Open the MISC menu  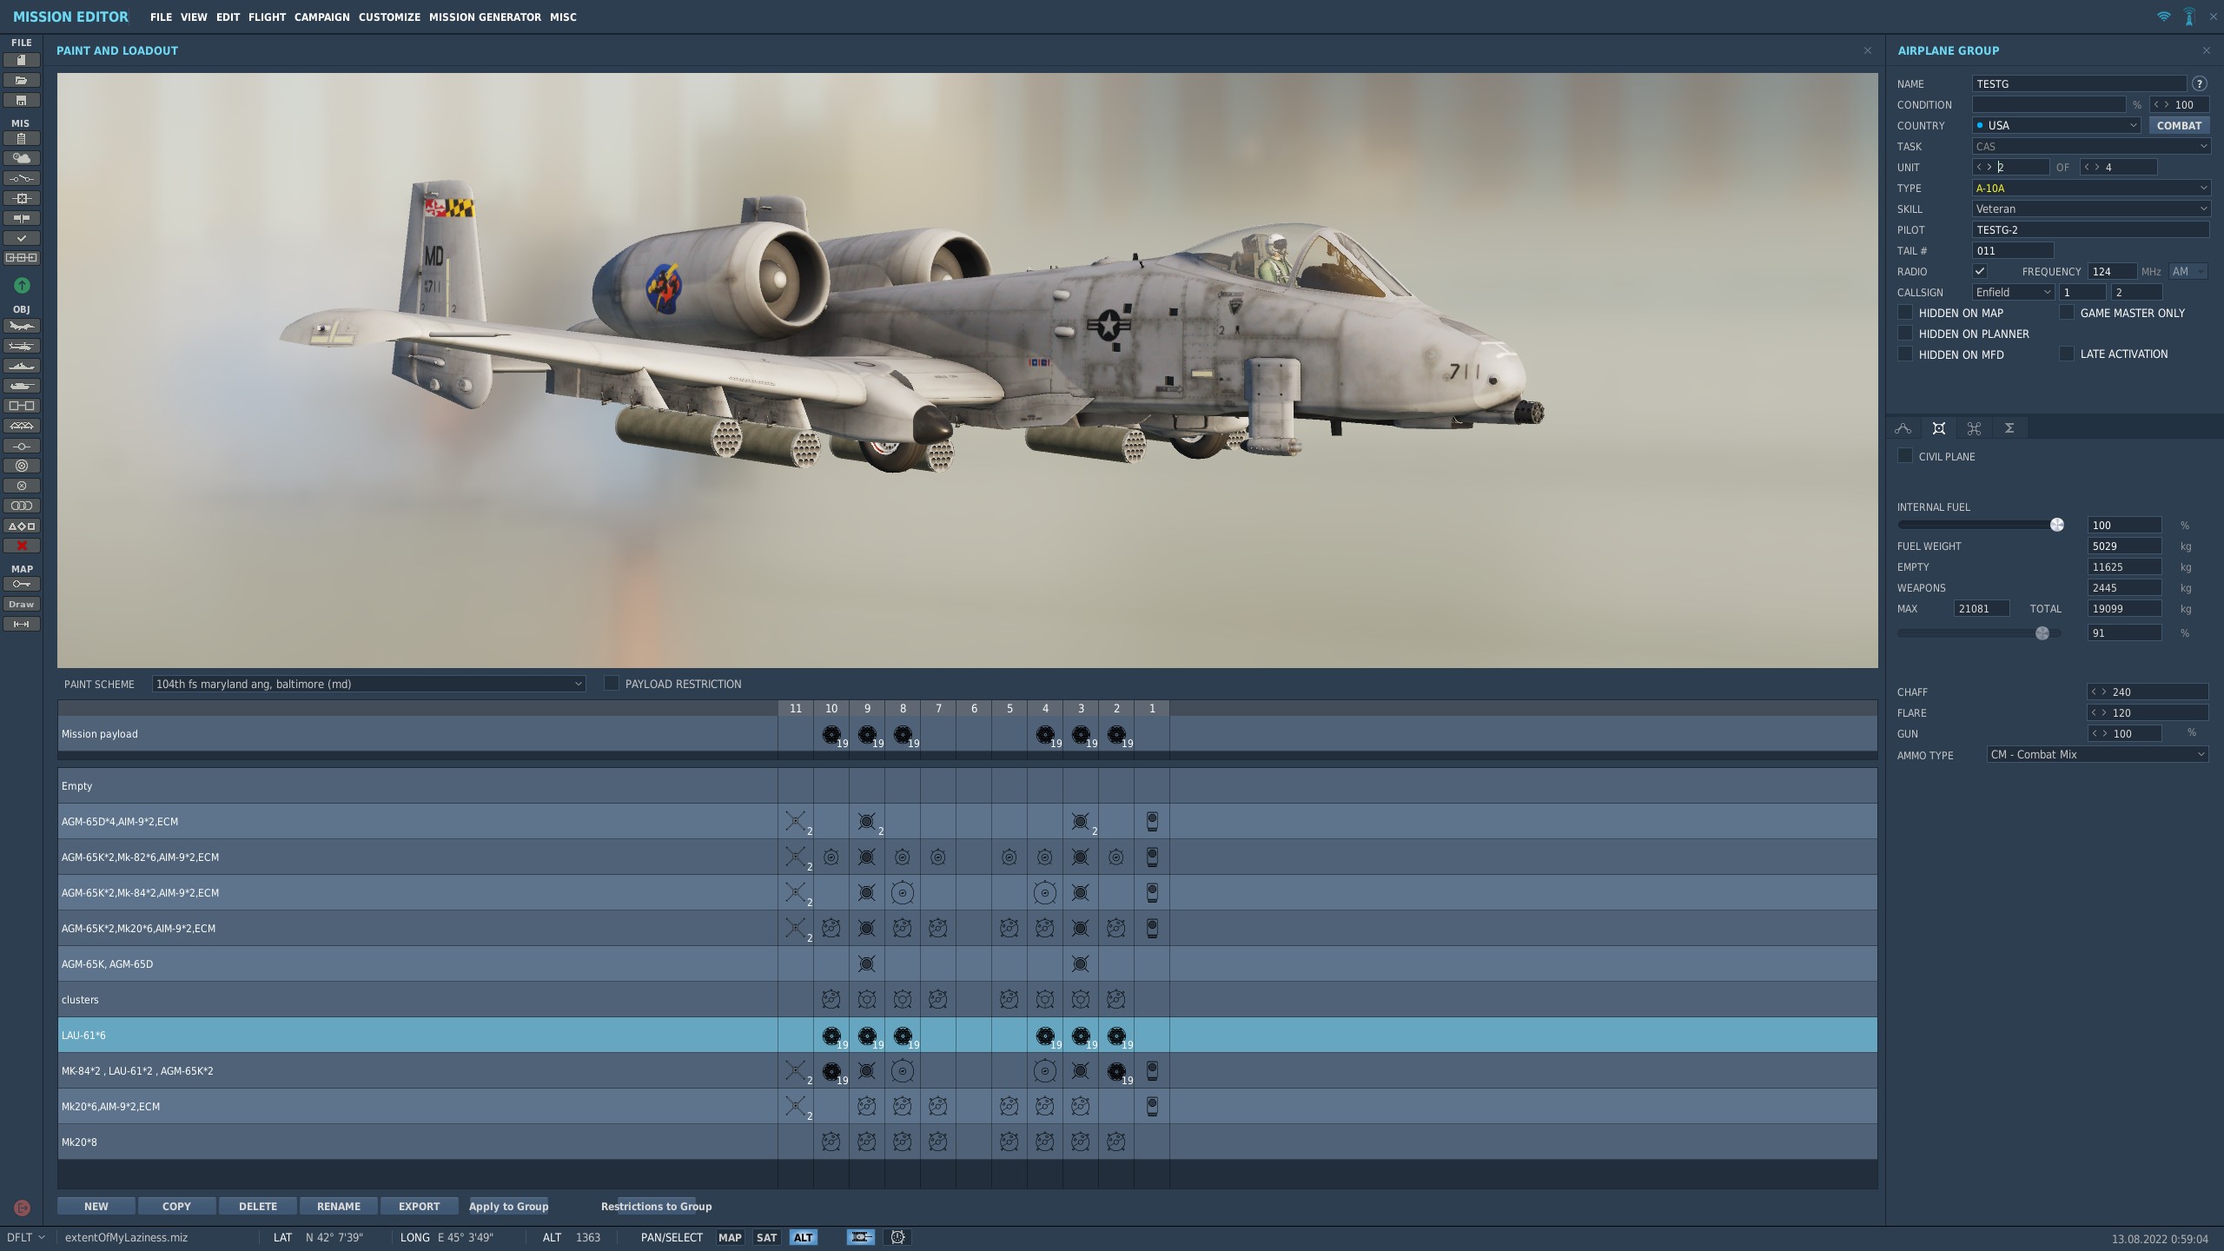pos(563,17)
